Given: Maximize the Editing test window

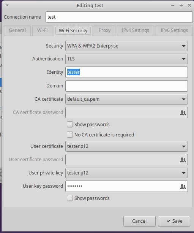Looking at the screenshot, I should pyautogui.click(x=181, y=5).
